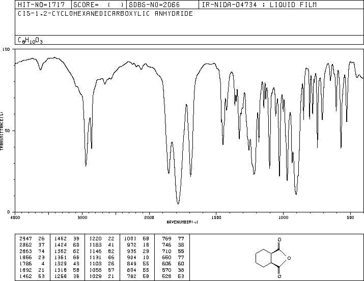Image resolution: width=364 pixels, height=281 pixels.
Task: Click the 1146 peak table entry
Action: pos(102,251)
